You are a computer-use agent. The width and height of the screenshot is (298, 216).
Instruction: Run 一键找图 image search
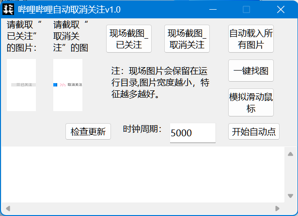point(251,71)
